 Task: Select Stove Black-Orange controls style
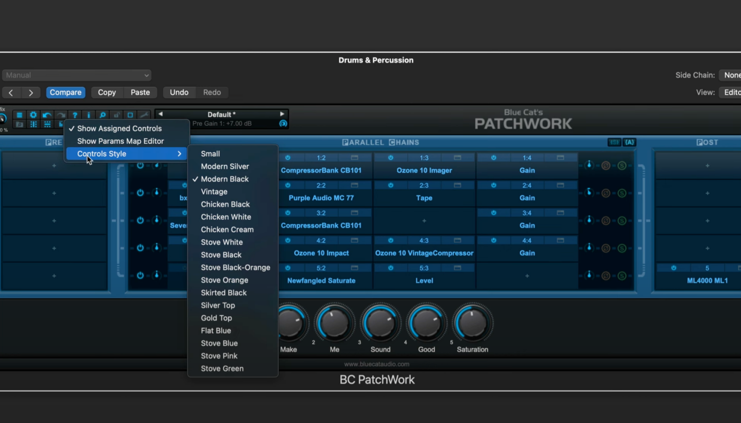pyautogui.click(x=233, y=268)
